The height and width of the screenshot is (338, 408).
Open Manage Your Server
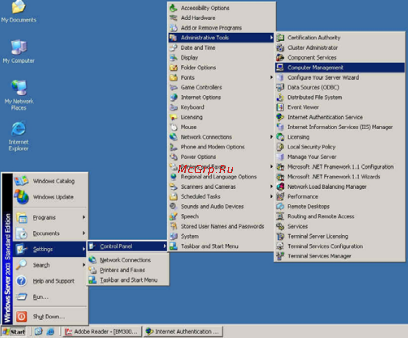click(340, 157)
